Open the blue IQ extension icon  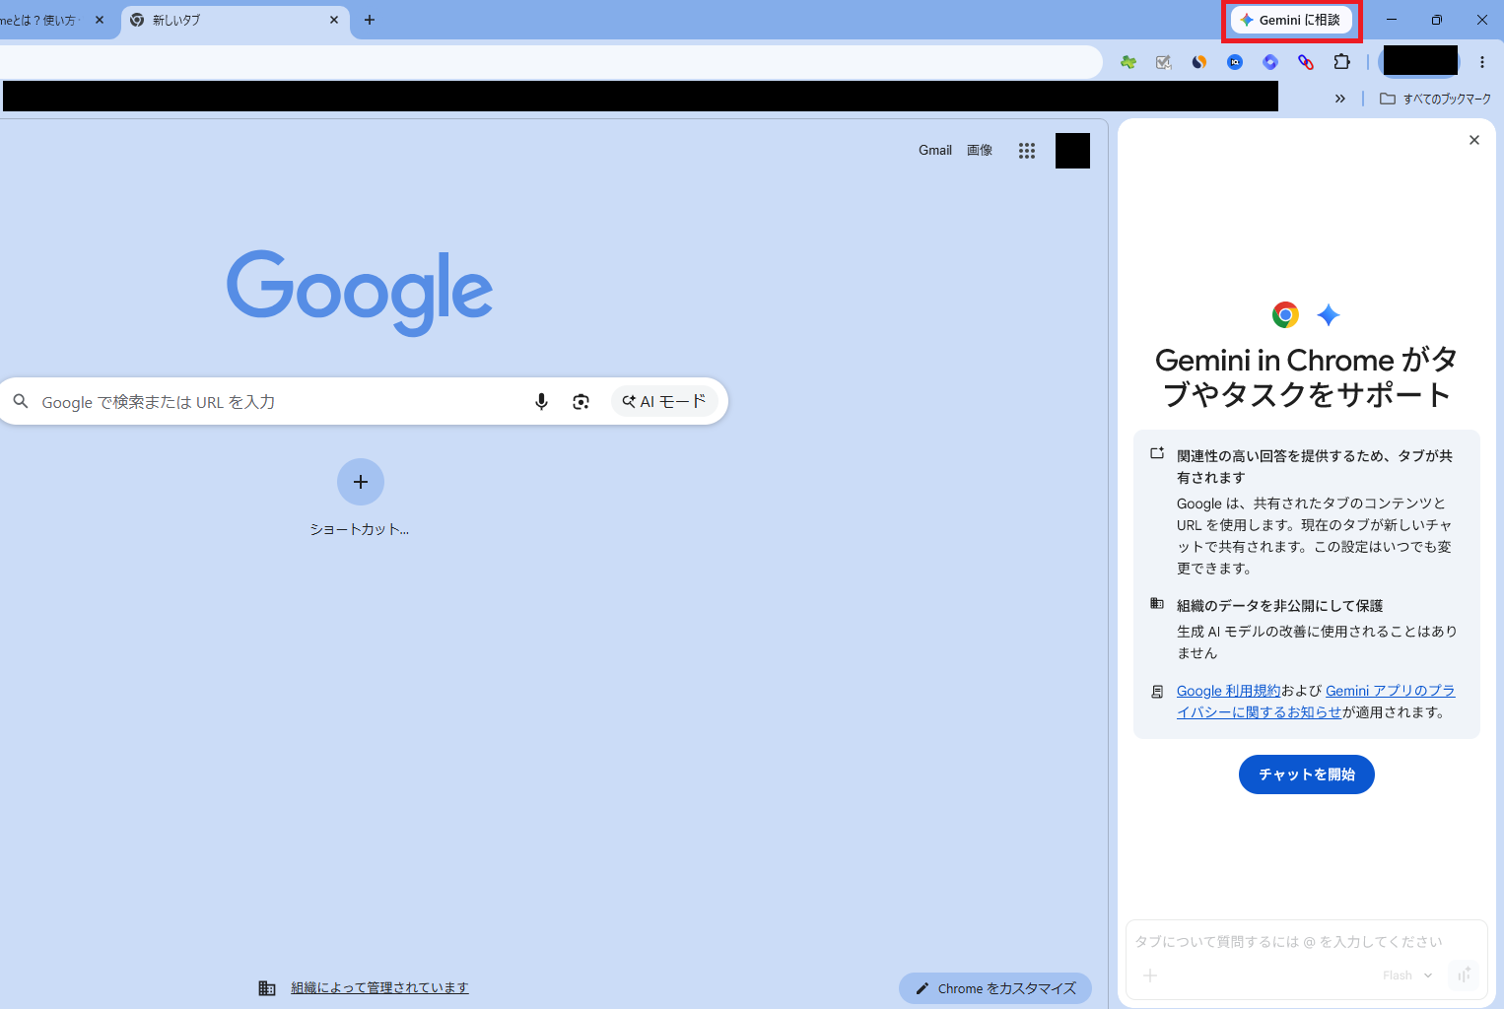(1235, 62)
